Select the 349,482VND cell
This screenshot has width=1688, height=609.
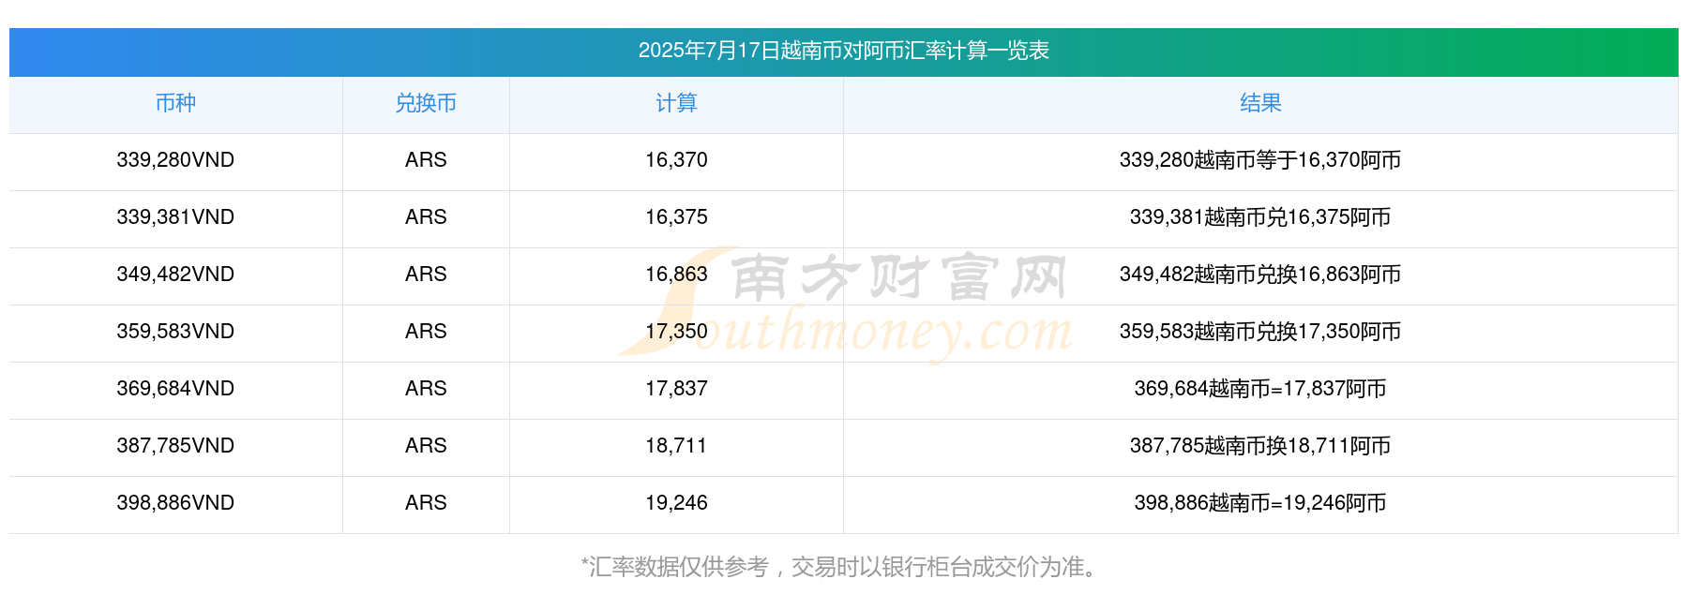175,275
